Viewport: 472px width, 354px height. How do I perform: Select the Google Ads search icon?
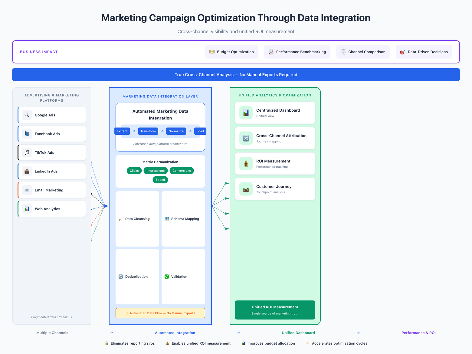click(x=27, y=115)
